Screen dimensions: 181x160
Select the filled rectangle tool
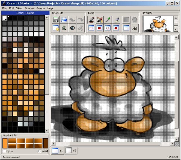(99, 28)
